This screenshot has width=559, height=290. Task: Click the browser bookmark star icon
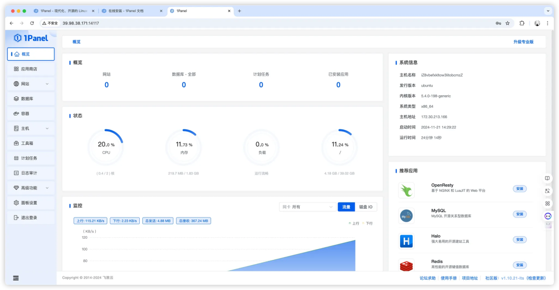(x=508, y=23)
